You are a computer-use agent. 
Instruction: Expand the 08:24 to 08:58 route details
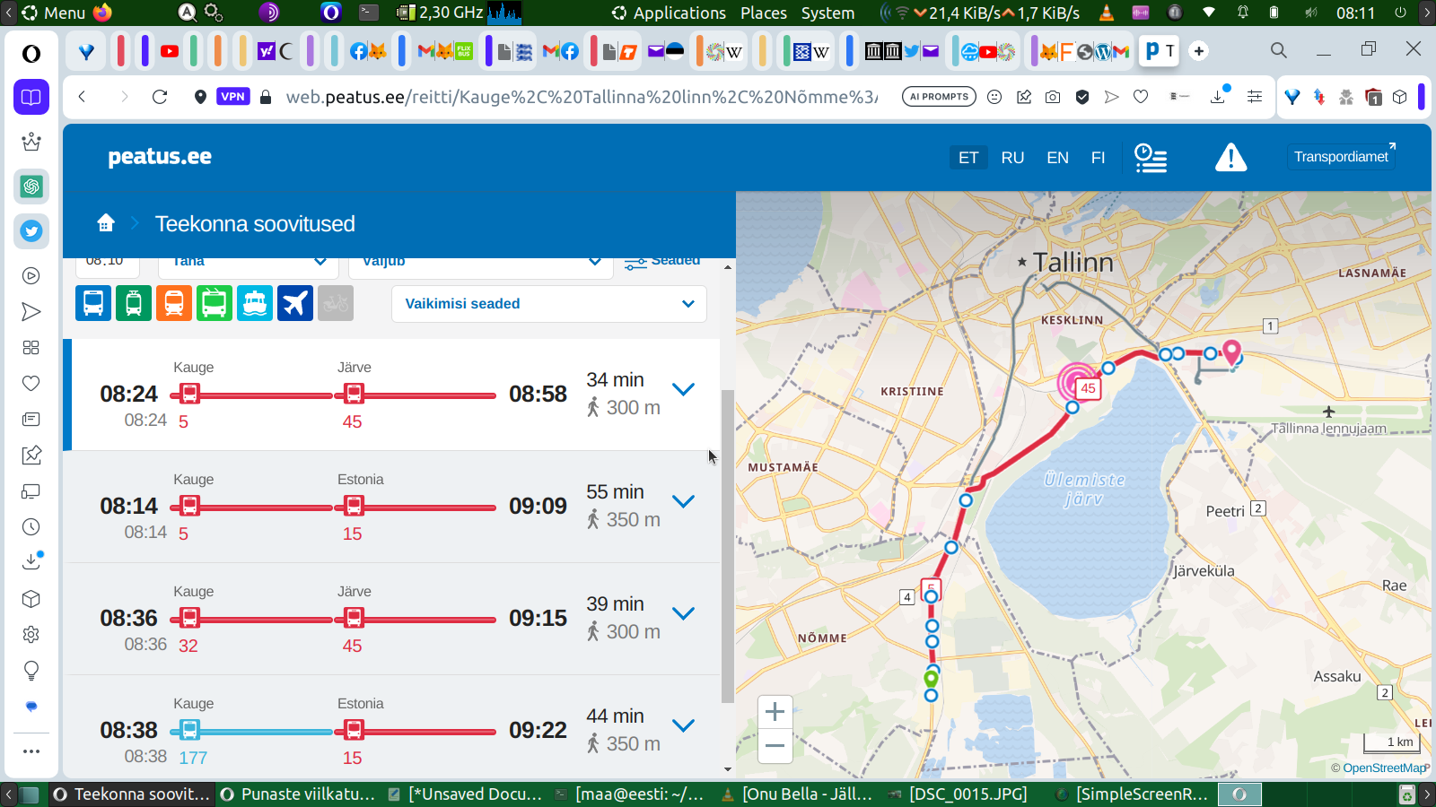[x=684, y=389]
